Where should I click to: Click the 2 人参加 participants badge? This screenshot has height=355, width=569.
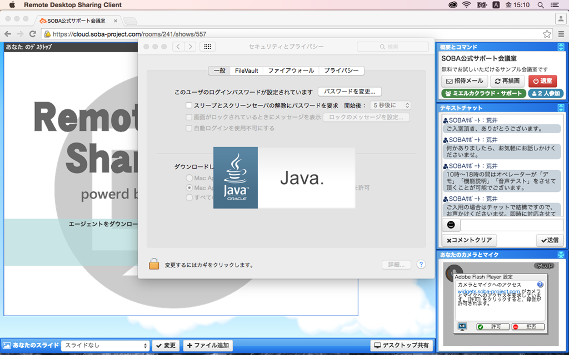(546, 93)
